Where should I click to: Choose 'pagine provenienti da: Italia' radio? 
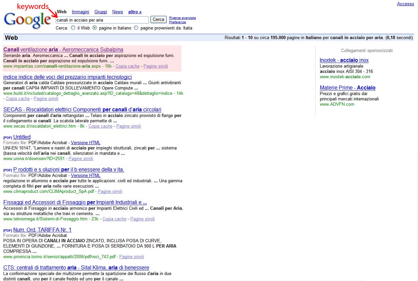136,28
